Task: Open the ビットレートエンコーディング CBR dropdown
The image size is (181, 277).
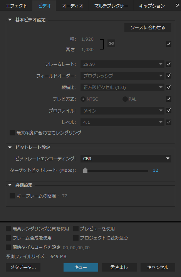Action: coord(126,159)
